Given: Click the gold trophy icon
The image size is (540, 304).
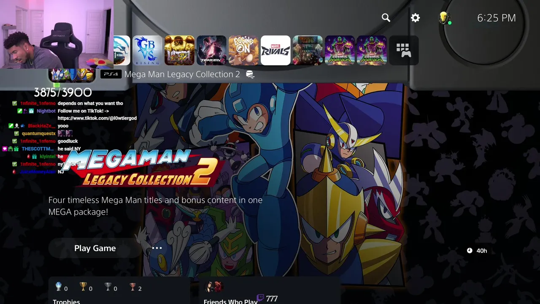Looking at the screenshot, I should pos(83,287).
